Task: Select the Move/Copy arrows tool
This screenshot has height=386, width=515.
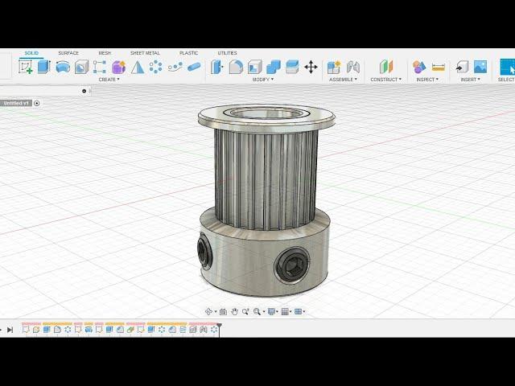Action: [x=311, y=67]
